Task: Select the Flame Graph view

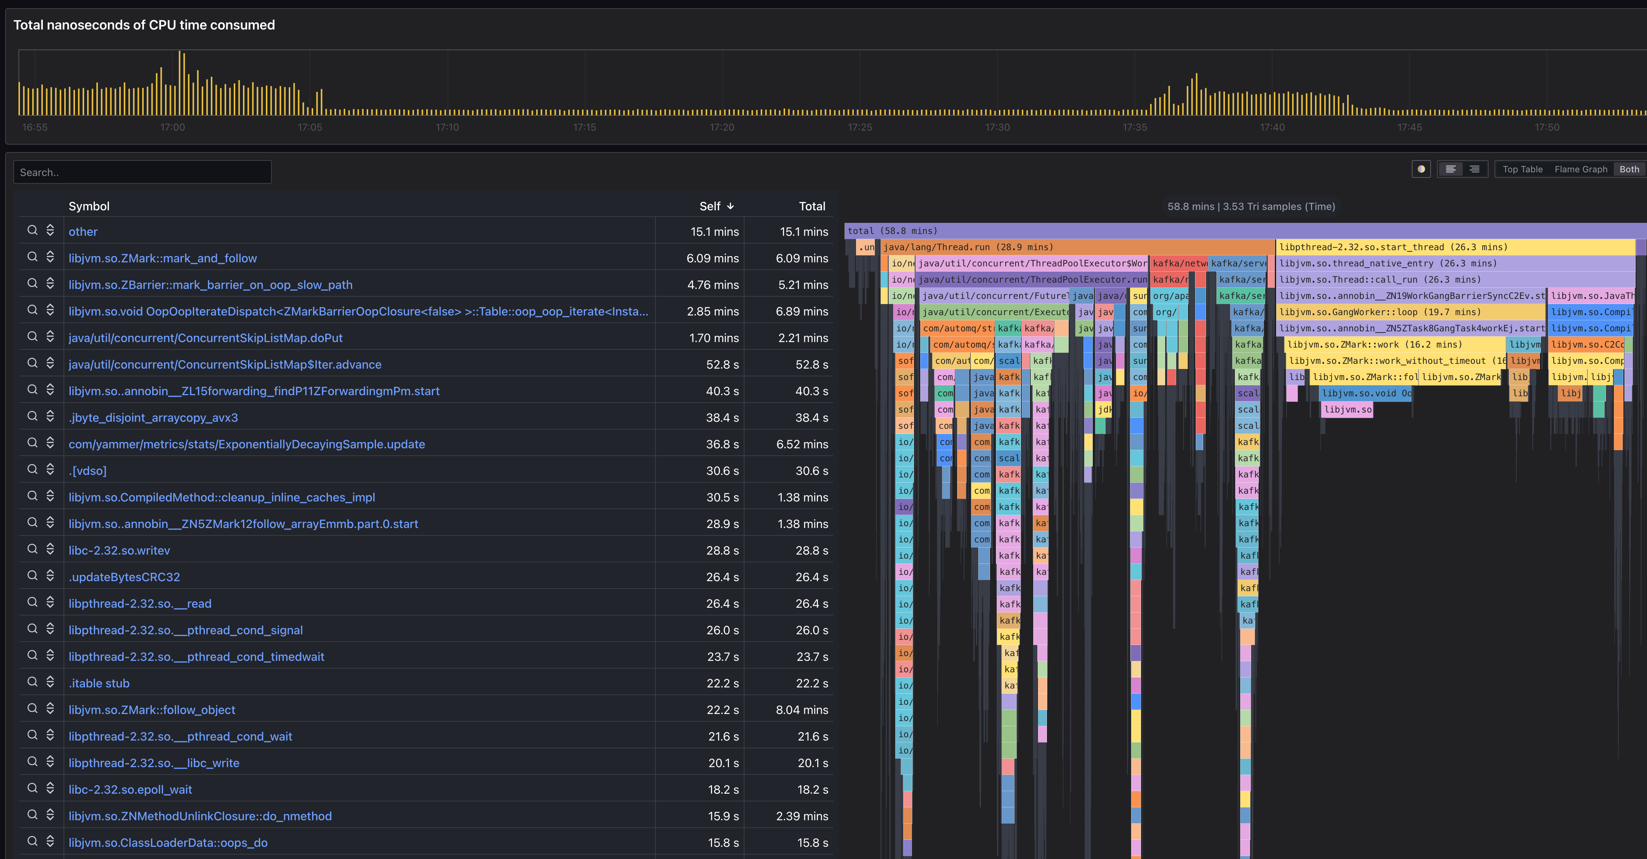Action: (x=1581, y=169)
